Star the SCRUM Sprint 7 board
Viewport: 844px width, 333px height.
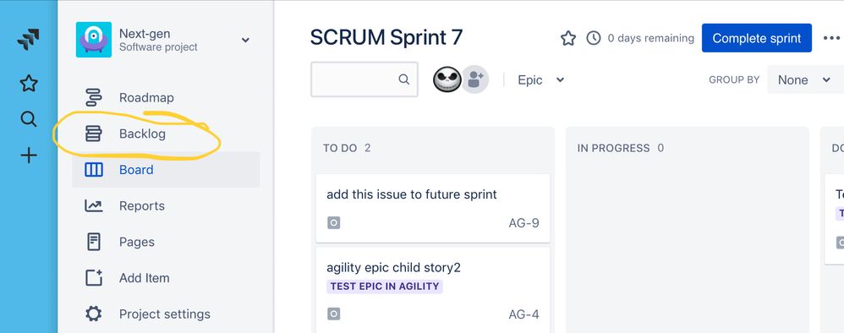point(568,38)
